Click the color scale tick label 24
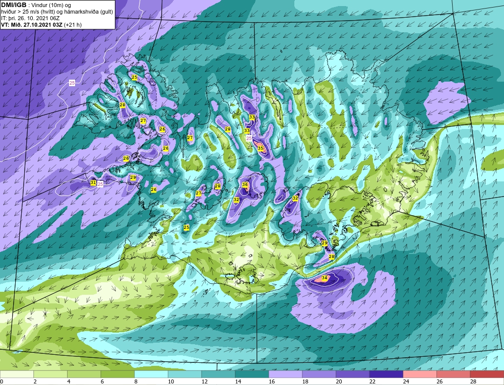The image size is (504, 385). click(x=406, y=381)
